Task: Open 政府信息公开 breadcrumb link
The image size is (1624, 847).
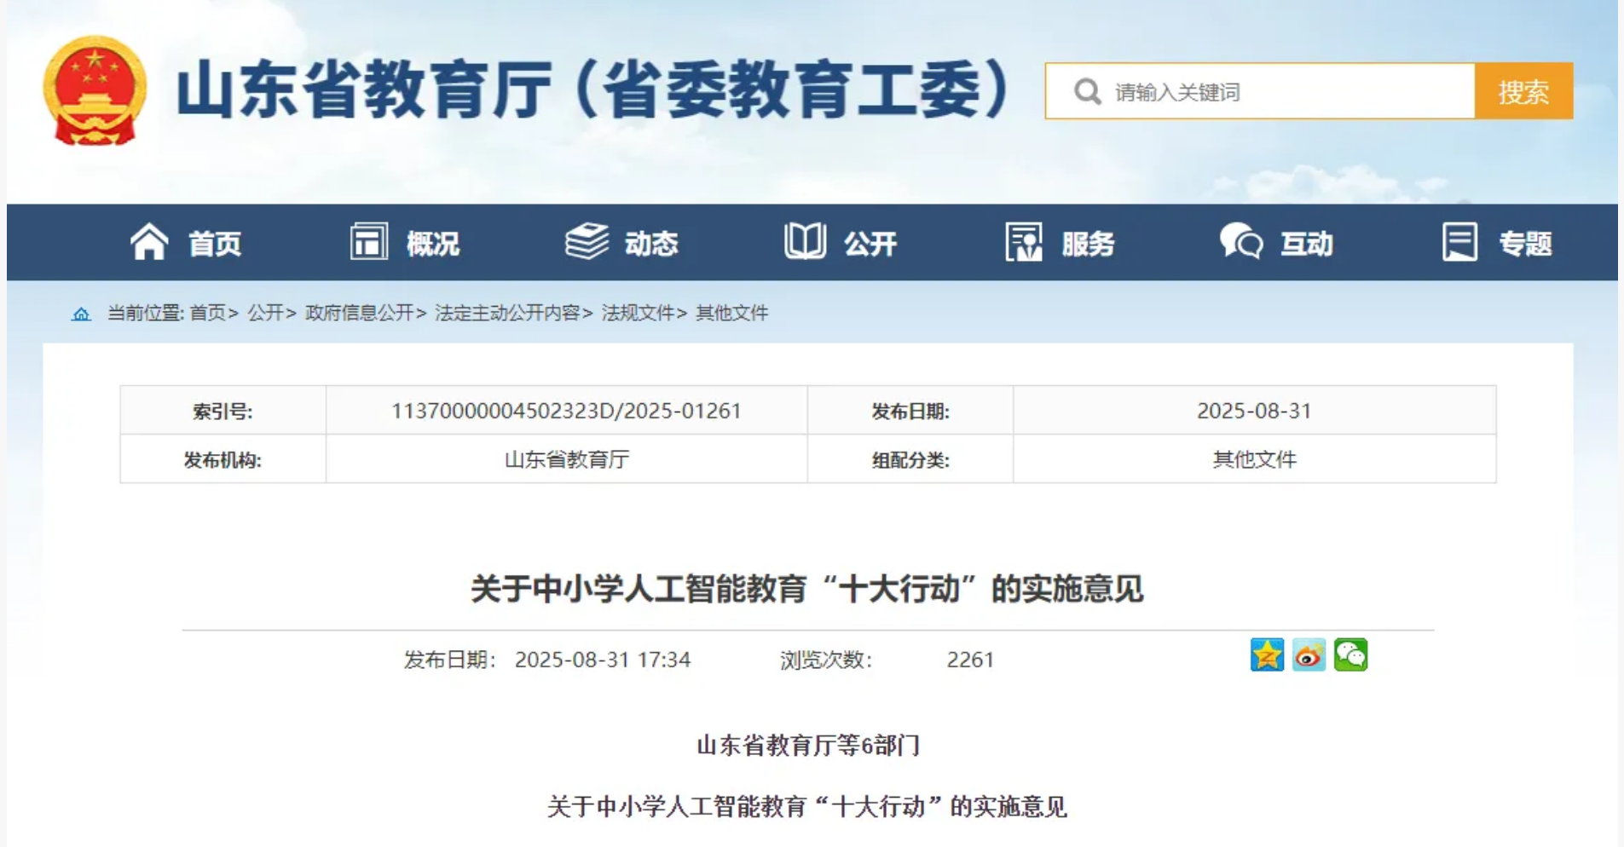Action: 359,313
